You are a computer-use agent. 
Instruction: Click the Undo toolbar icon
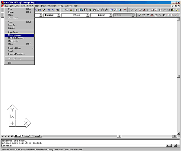point(49,10)
